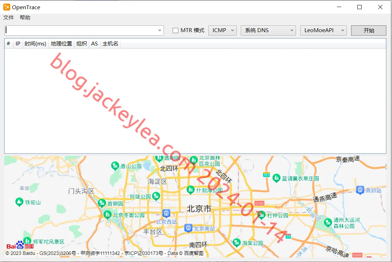This screenshot has height=262, width=392.
Task: Open the 文件 menu
Action: [8, 18]
